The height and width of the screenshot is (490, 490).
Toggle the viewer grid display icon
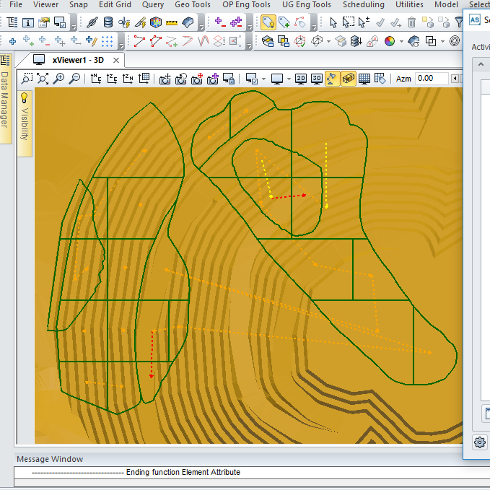pyautogui.click(x=364, y=79)
